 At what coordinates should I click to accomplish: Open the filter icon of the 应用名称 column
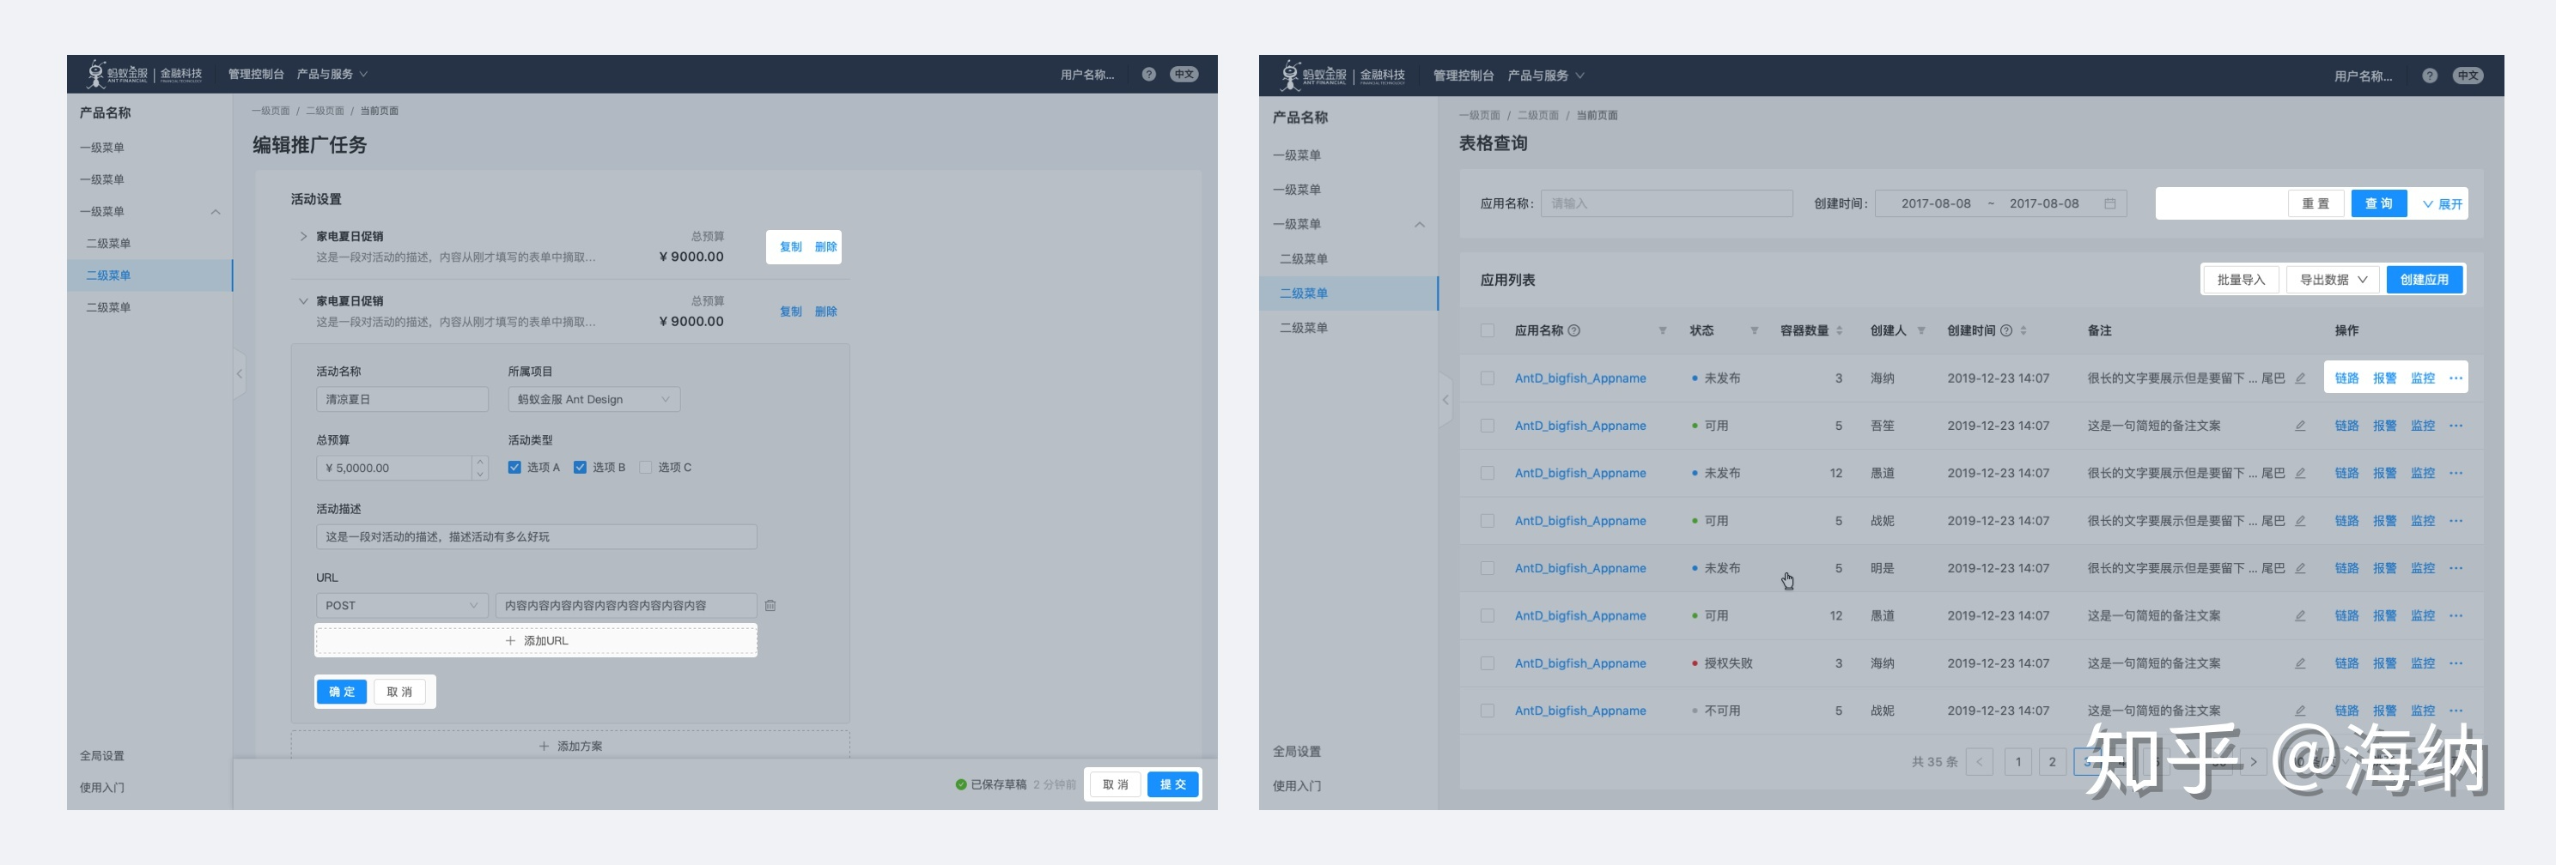[x=1662, y=331]
